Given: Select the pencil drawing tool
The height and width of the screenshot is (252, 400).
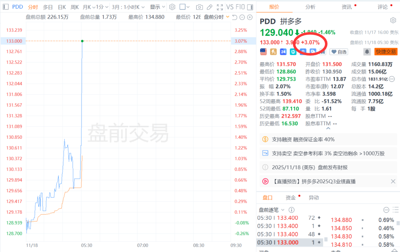Looking at the screenshot, I should point(210,7).
